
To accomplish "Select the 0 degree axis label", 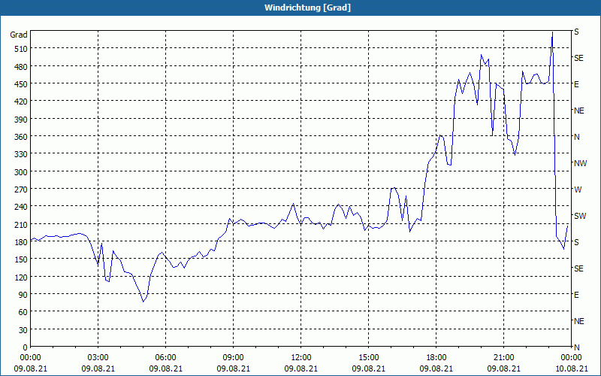I will (x=26, y=347).
